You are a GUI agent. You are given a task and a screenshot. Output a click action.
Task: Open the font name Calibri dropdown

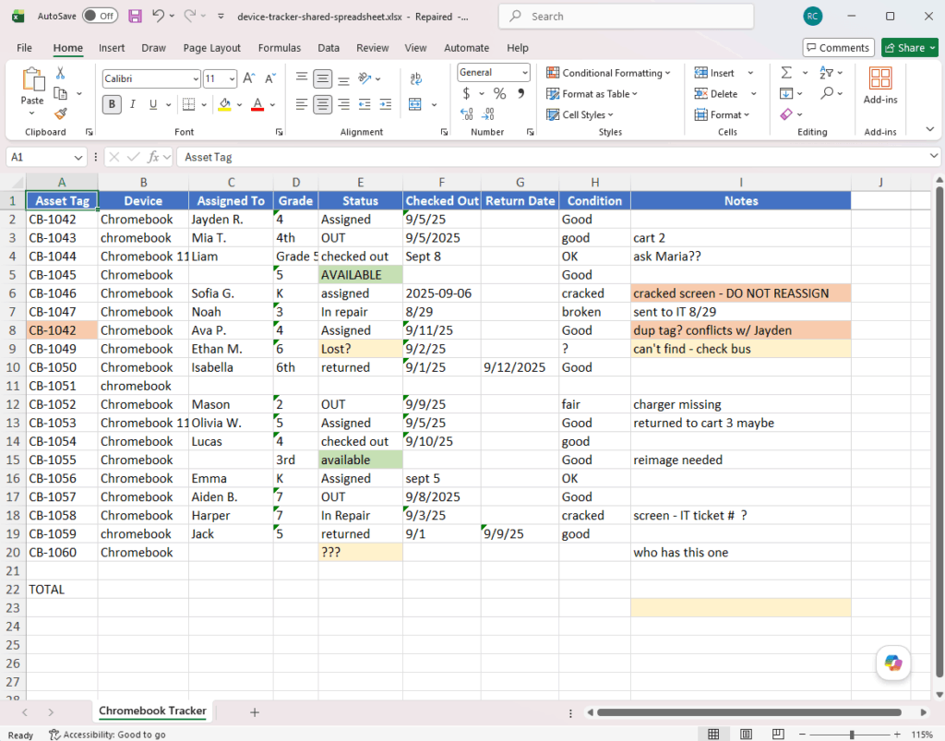click(x=196, y=79)
